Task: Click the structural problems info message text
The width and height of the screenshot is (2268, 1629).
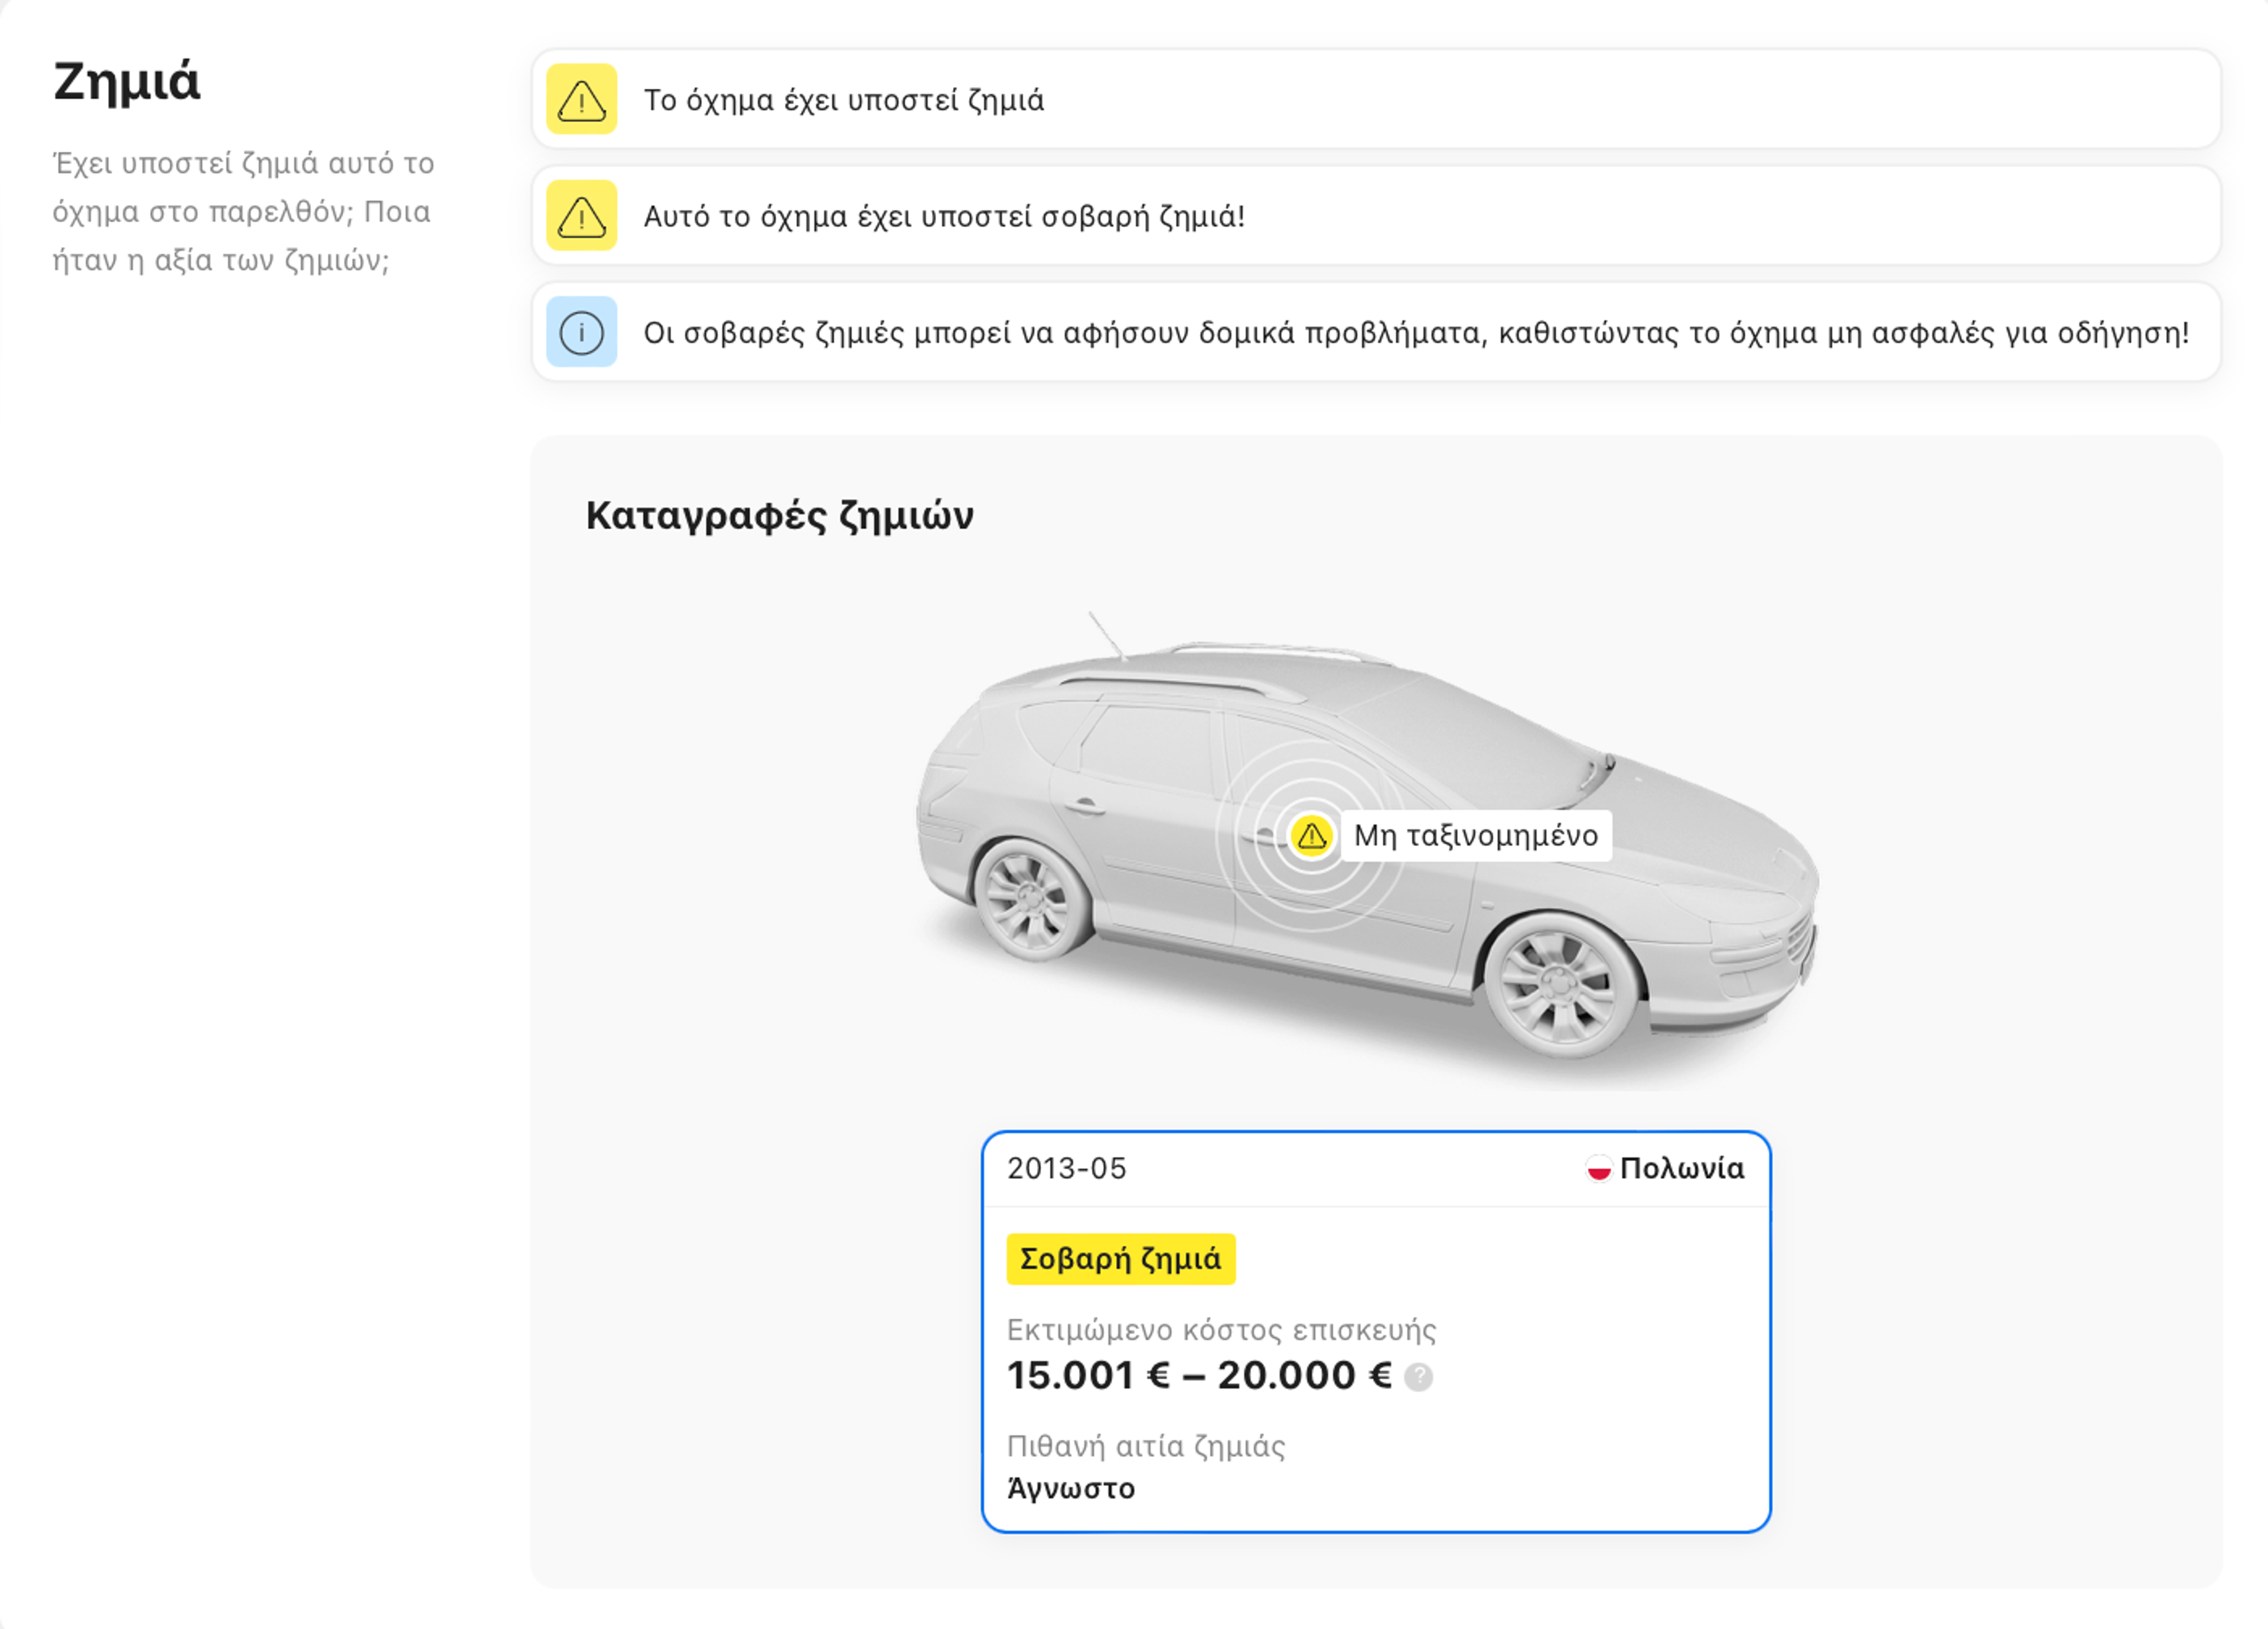Action: 1415,333
